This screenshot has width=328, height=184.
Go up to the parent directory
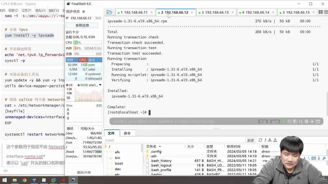(x=265, y=140)
